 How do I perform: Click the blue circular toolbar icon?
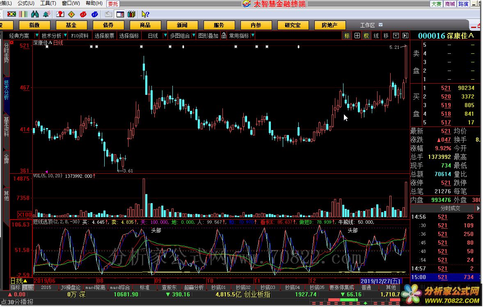[94, 14]
